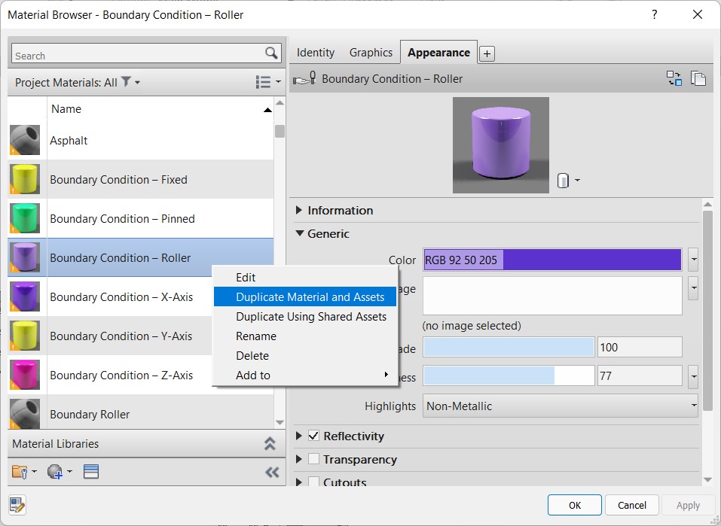The height and width of the screenshot is (526, 721).
Task: Click the Apply button
Action: click(x=688, y=506)
